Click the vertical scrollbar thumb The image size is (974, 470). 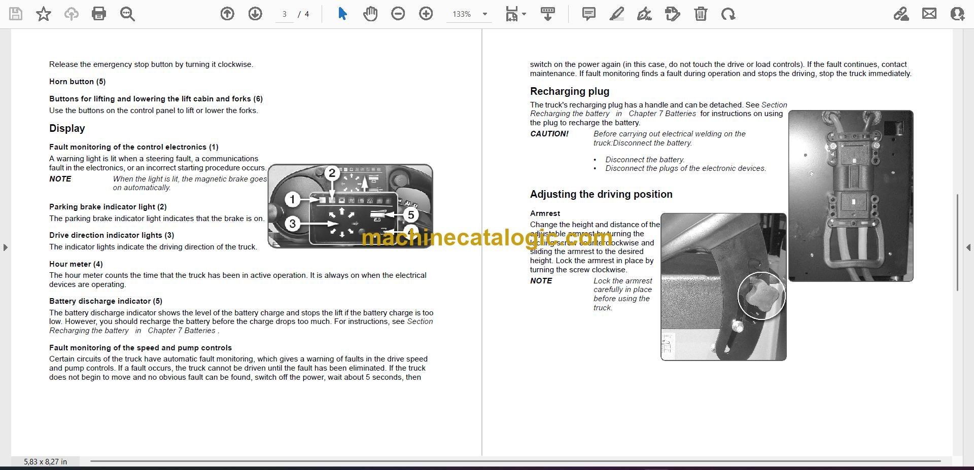(957, 242)
